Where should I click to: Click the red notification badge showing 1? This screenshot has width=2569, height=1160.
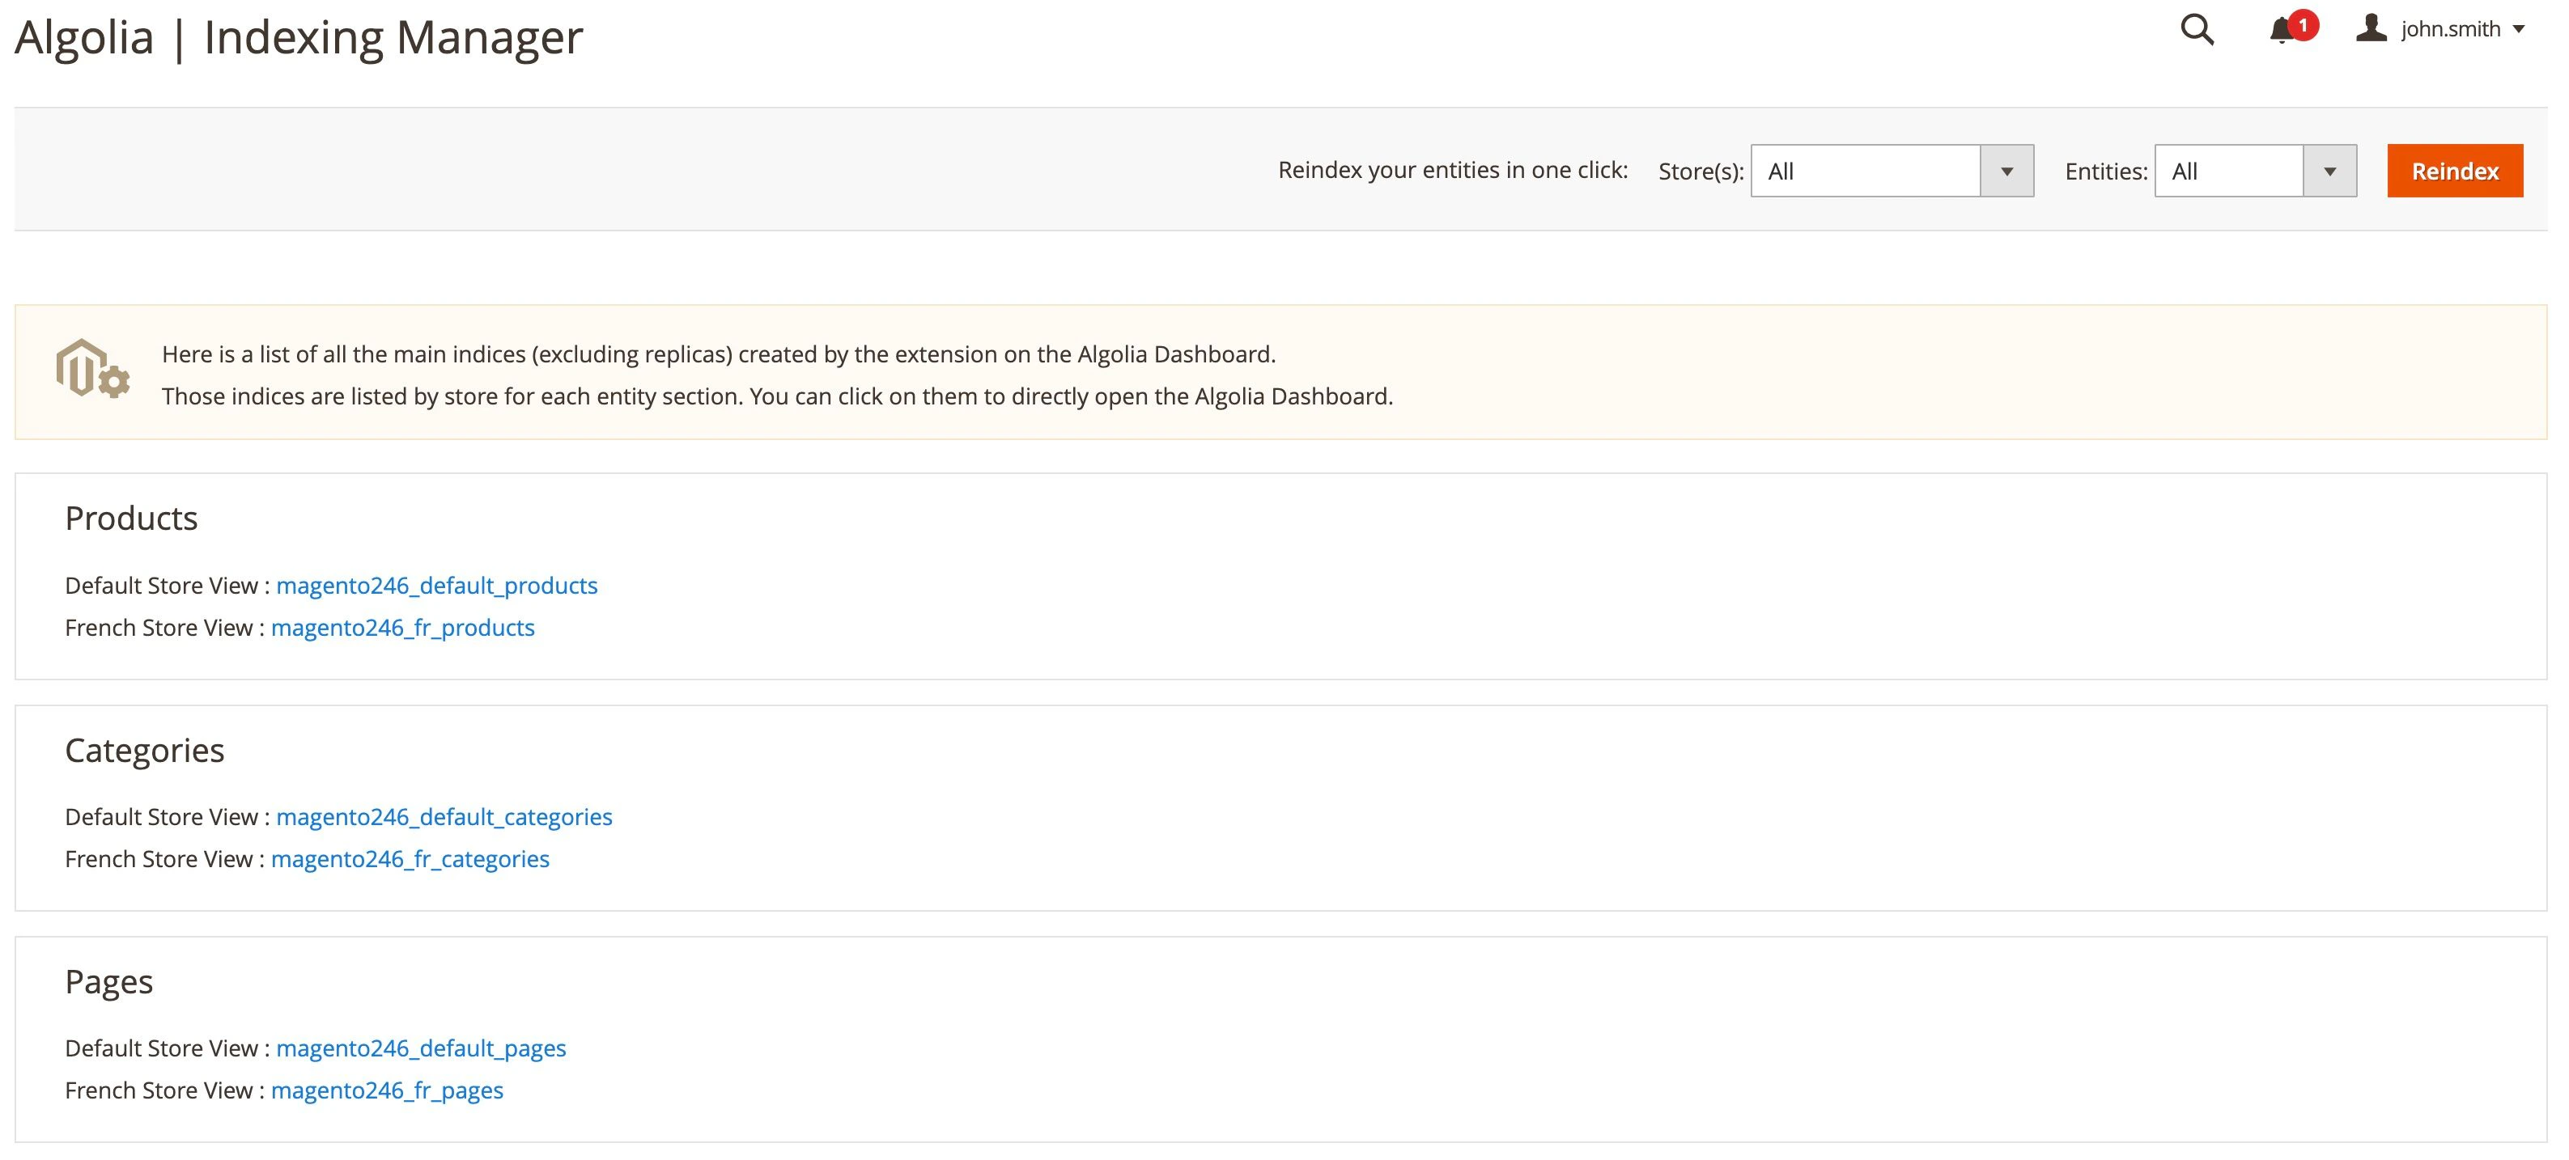click(2304, 24)
